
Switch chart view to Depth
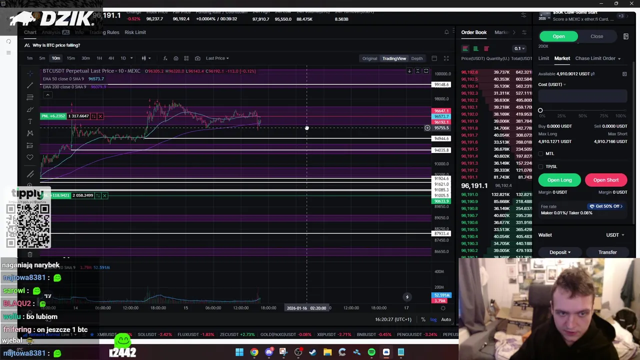pos(416,58)
